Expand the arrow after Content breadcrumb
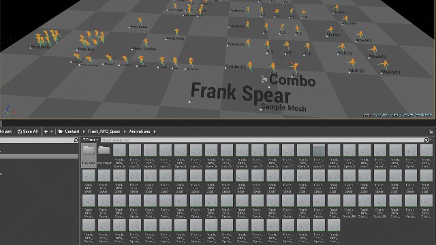Viewport: 436px width, 245px height. tap(84, 131)
